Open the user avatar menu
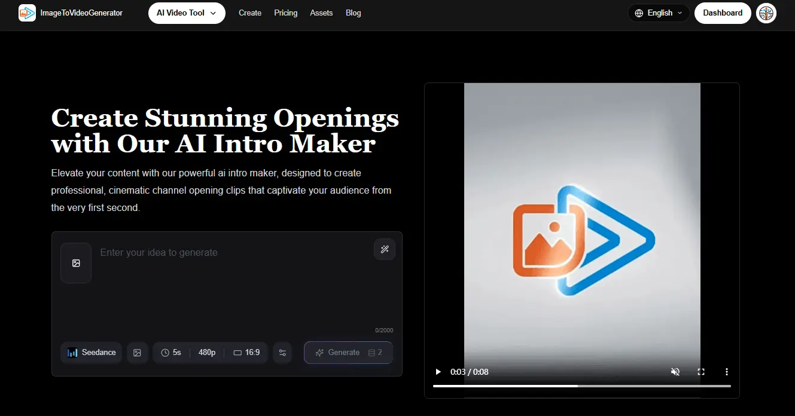This screenshot has height=416, width=795. [x=766, y=13]
